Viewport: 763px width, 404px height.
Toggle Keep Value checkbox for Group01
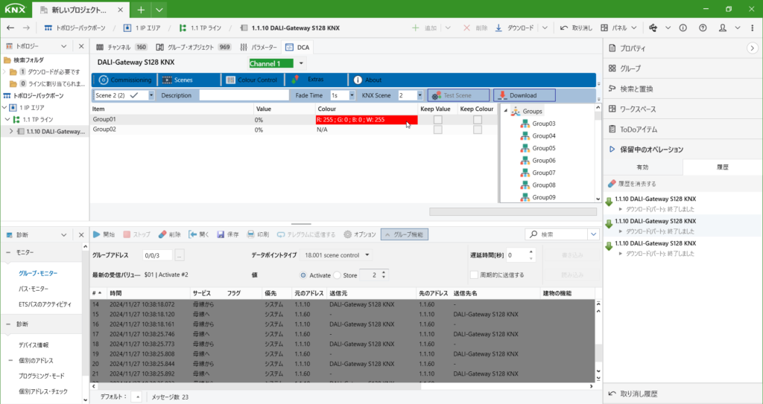click(x=438, y=120)
